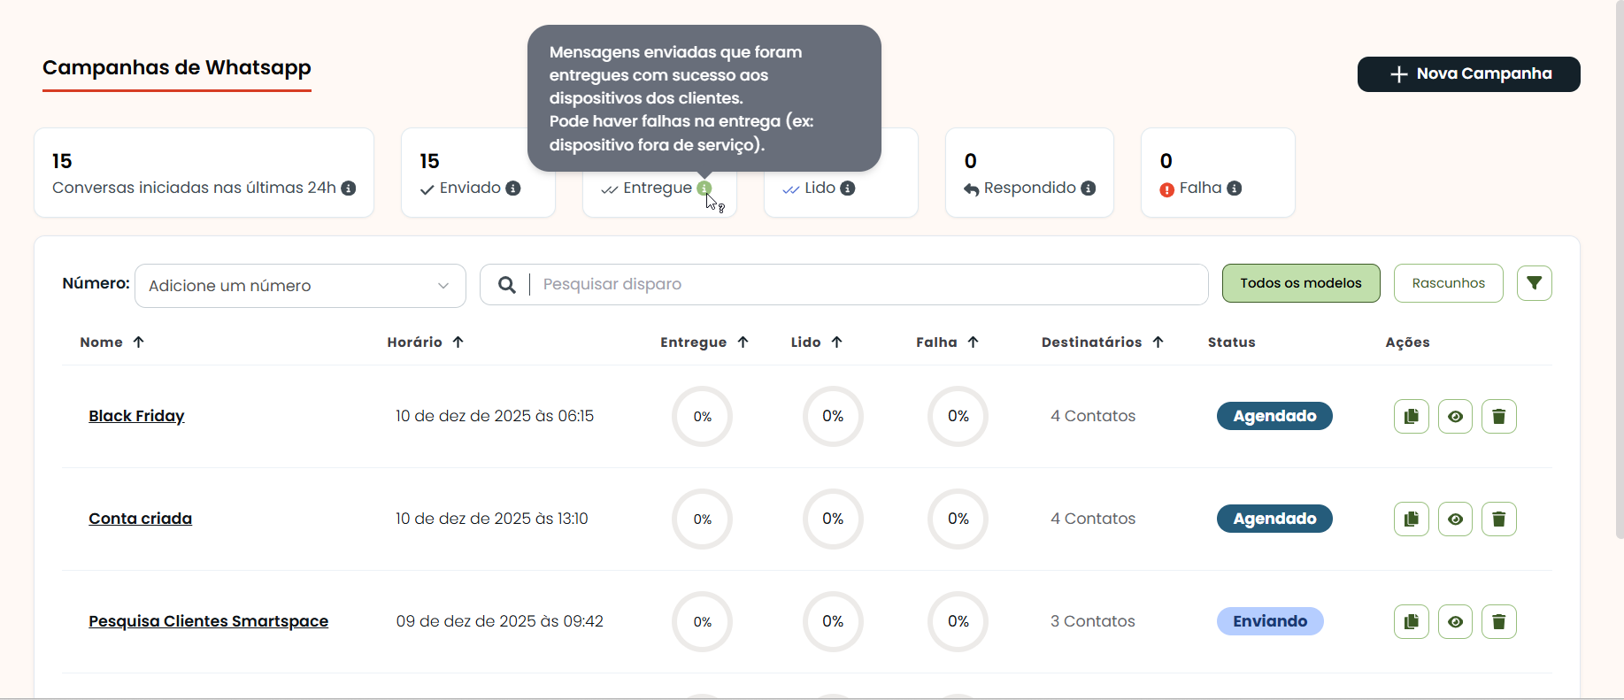
Task: View Conta criada campaign with eye icon
Action: coord(1455,519)
